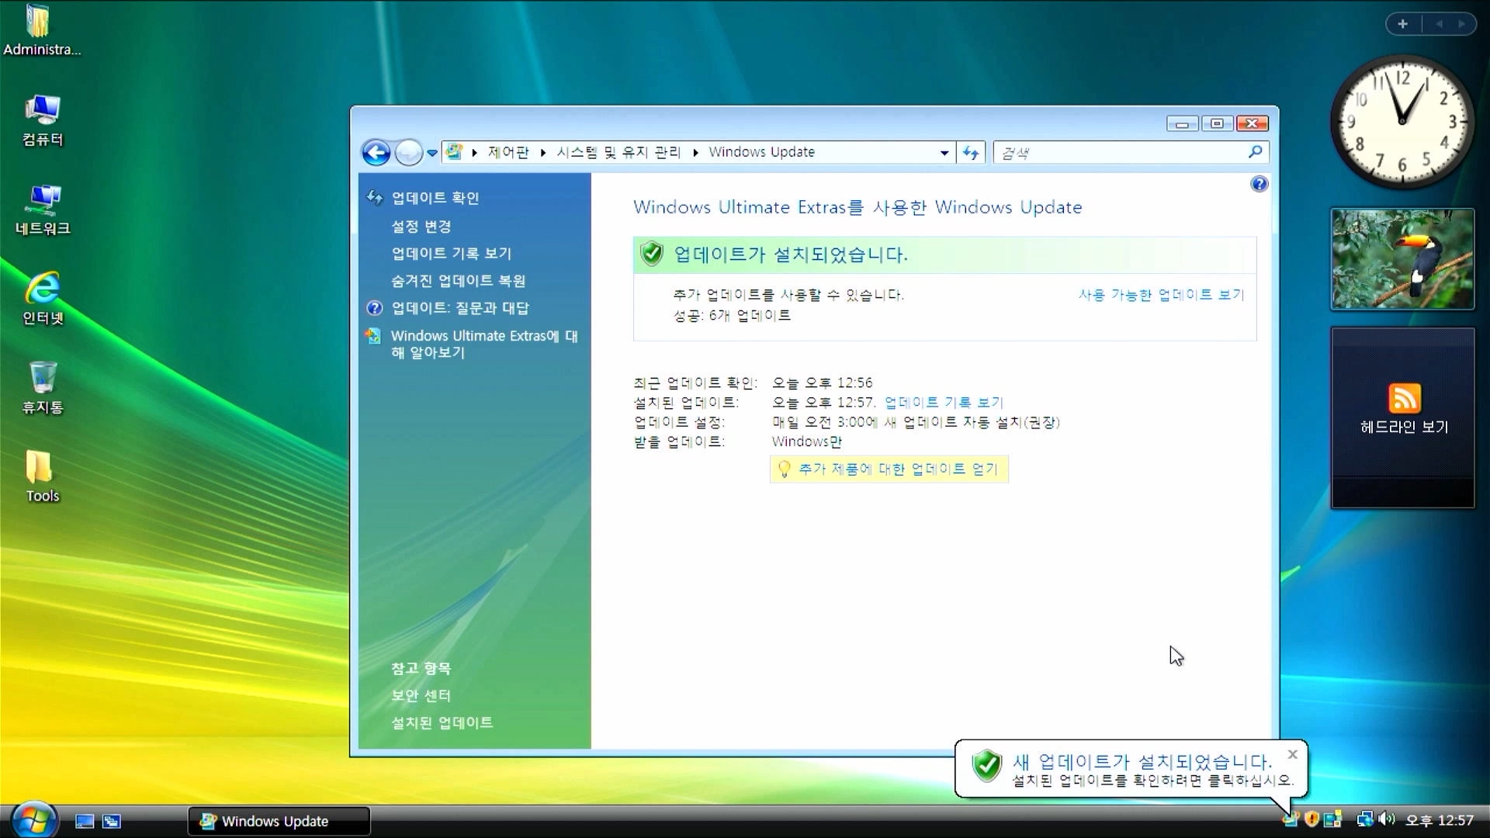
Task: Select 업데이트 확인 in the sidebar
Action: coord(435,198)
